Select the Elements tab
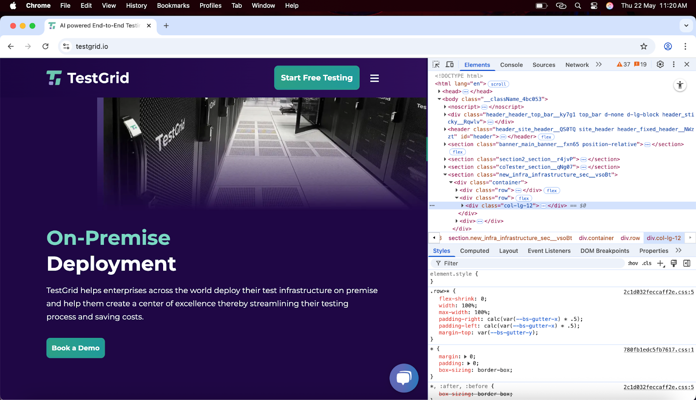The height and width of the screenshot is (400, 696). 477,65
